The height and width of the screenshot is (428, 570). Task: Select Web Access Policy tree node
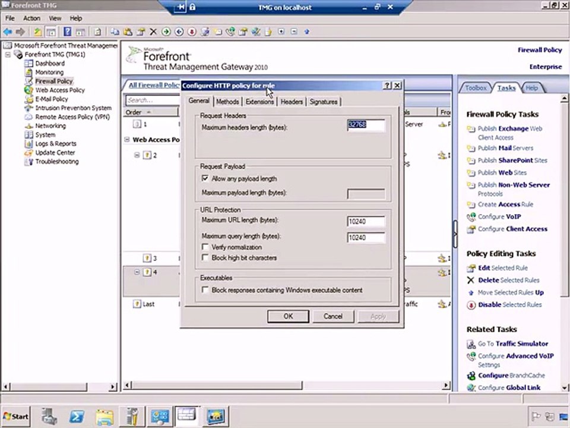59,90
